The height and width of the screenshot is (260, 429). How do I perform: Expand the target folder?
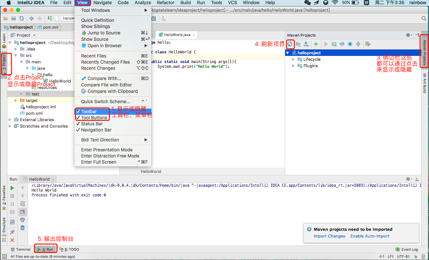[15, 100]
